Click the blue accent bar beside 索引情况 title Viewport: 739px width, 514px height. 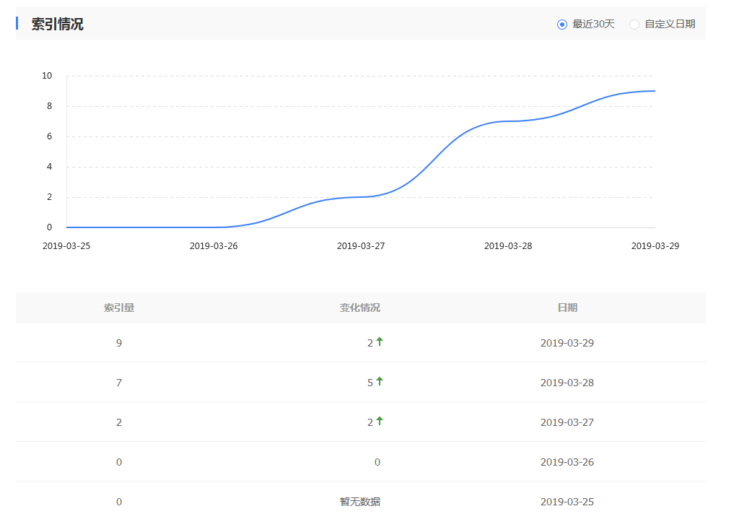(x=16, y=23)
